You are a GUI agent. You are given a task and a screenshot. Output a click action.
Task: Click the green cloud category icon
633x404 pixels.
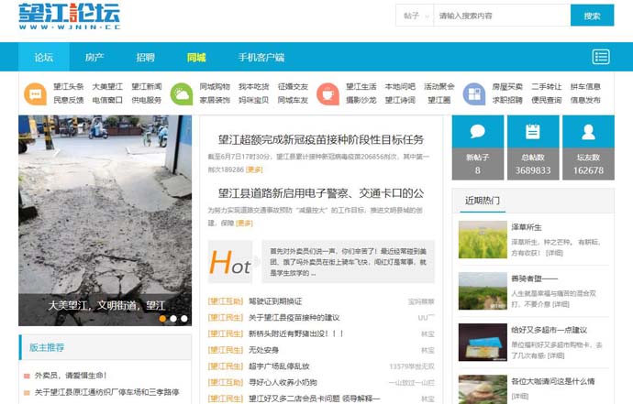click(182, 94)
